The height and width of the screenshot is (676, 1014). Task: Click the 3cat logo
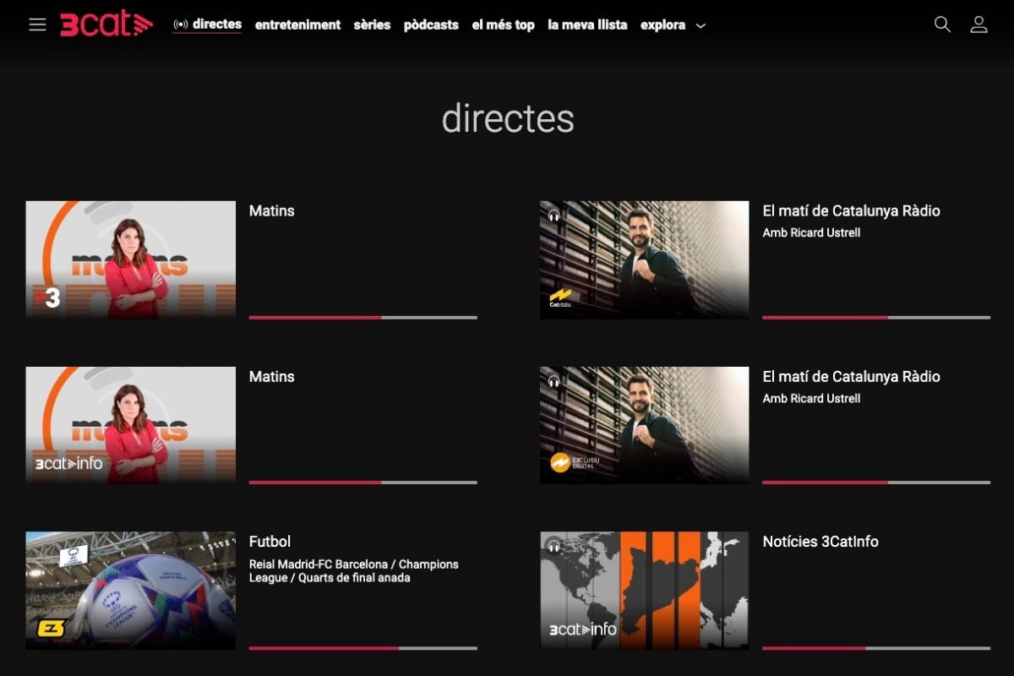pyautogui.click(x=106, y=25)
